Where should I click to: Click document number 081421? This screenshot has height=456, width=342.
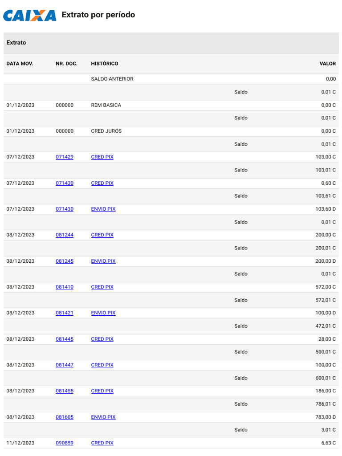click(65, 313)
